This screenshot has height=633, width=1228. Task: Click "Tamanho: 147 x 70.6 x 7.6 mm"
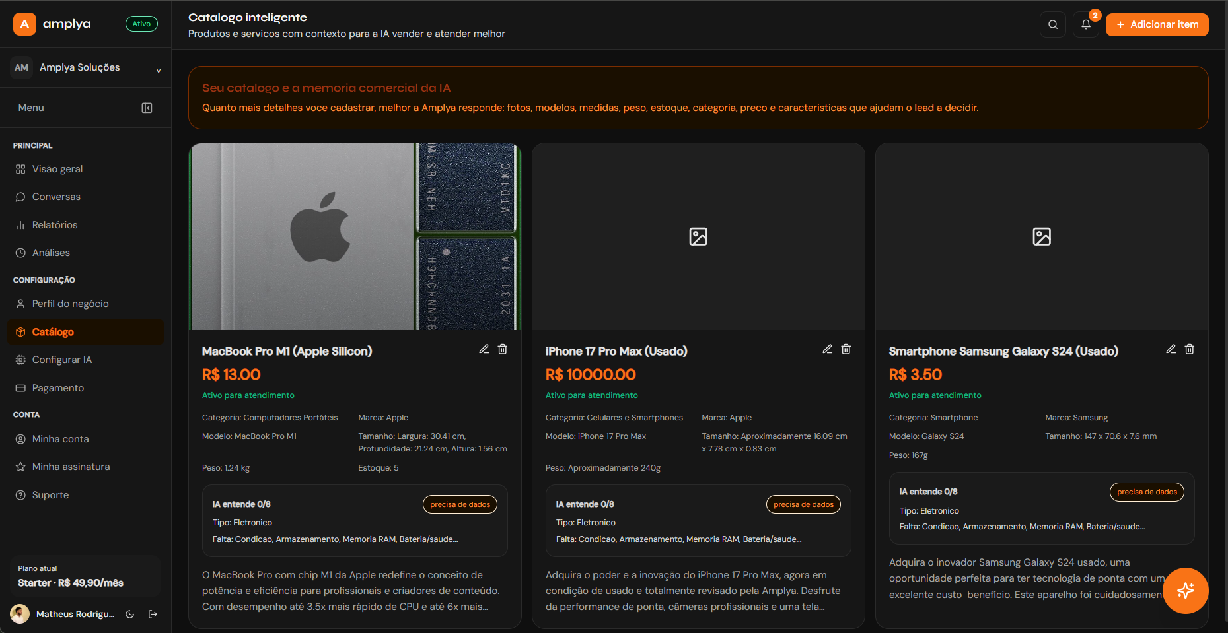[x=1101, y=436]
